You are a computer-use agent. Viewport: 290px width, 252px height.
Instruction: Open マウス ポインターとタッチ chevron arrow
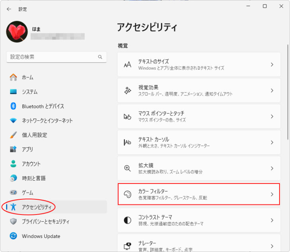[x=272, y=116]
